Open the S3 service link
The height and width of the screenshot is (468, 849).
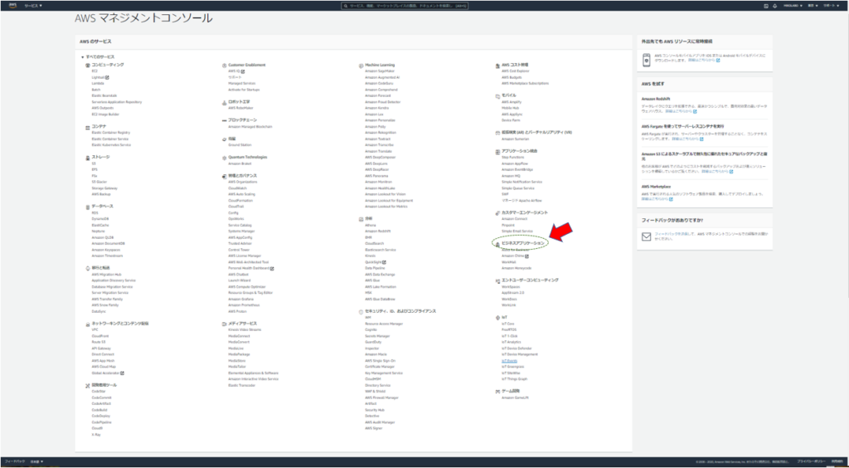pos(94,163)
